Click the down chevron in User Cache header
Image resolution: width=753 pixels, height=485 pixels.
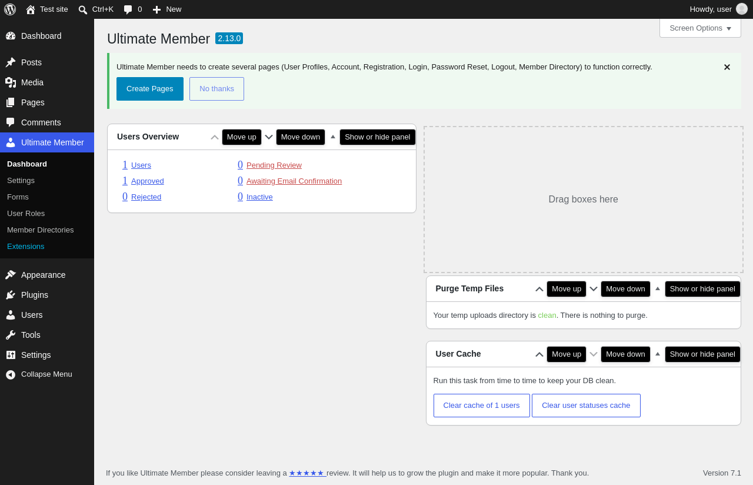point(594,354)
